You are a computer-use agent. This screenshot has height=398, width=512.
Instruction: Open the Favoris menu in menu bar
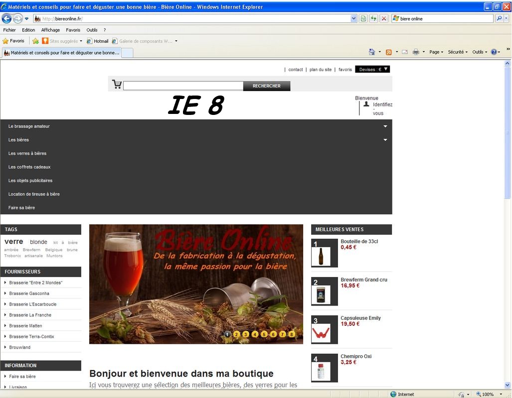point(73,30)
